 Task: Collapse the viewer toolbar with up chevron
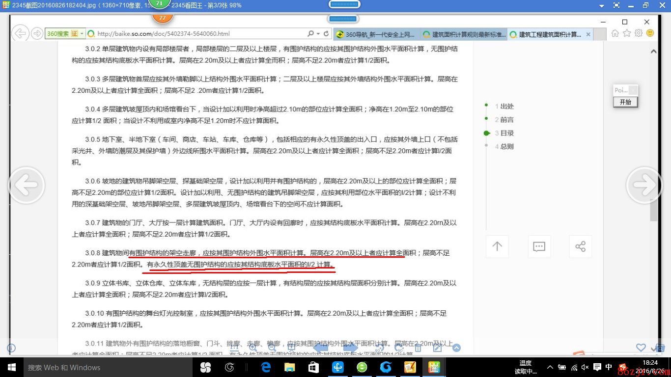click(x=456, y=348)
